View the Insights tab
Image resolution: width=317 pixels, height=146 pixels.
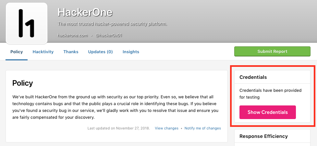[x=131, y=52]
